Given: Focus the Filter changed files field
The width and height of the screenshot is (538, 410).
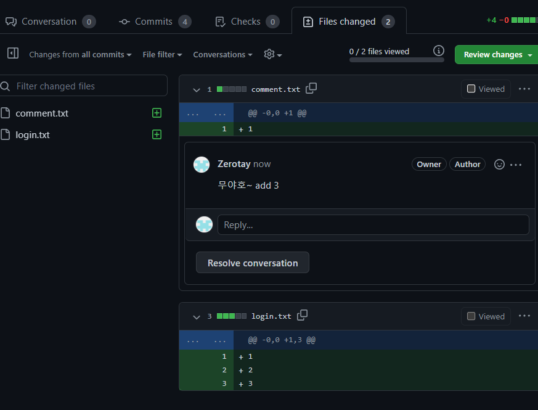Looking at the screenshot, I should (x=83, y=86).
